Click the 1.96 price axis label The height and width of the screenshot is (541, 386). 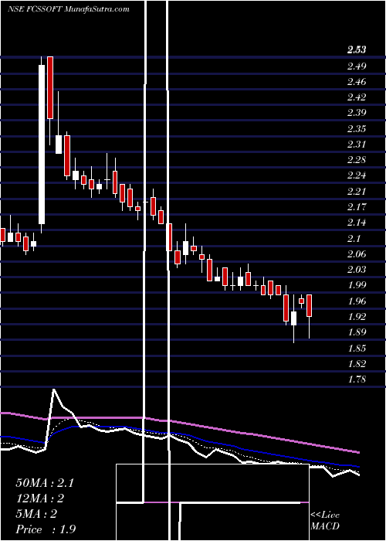pyautogui.click(x=356, y=301)
